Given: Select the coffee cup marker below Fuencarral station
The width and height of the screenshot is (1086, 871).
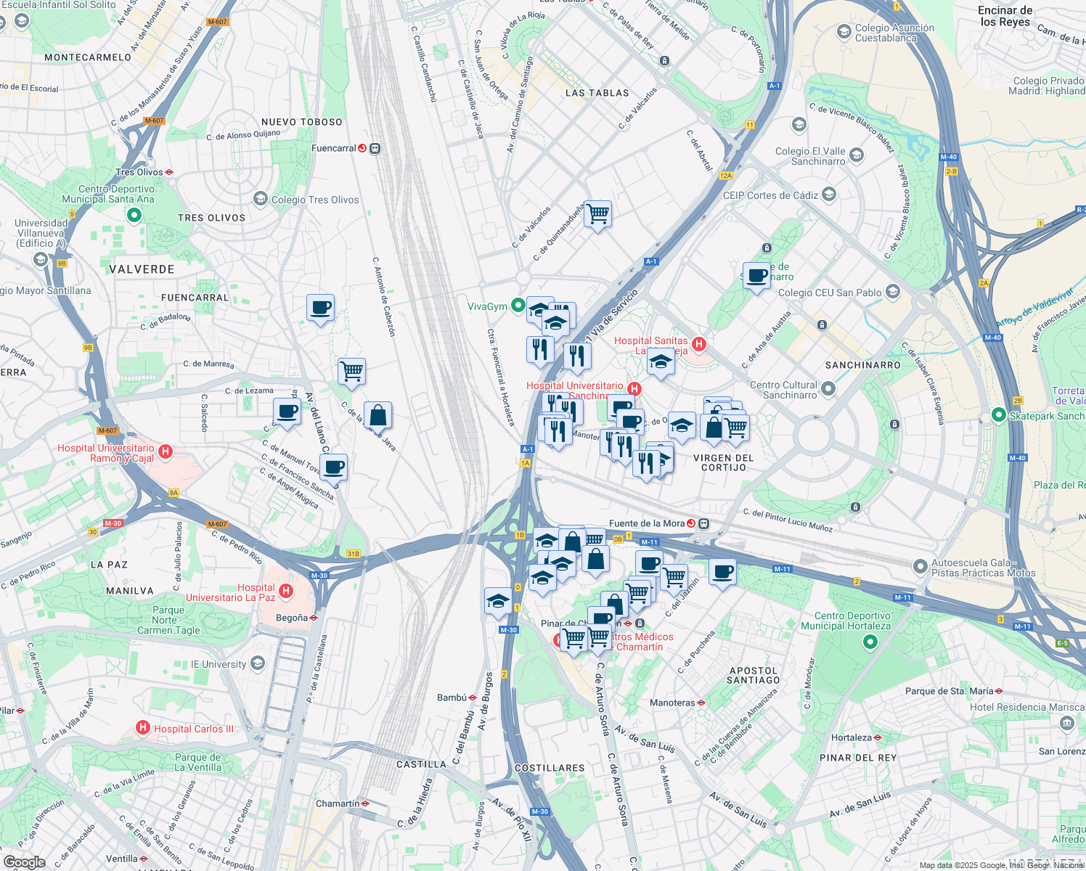Looking at the screenshot, I should tap(320, 308).
